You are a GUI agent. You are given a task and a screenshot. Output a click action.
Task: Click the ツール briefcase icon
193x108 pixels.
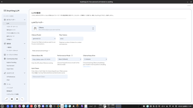click(5, 84)
